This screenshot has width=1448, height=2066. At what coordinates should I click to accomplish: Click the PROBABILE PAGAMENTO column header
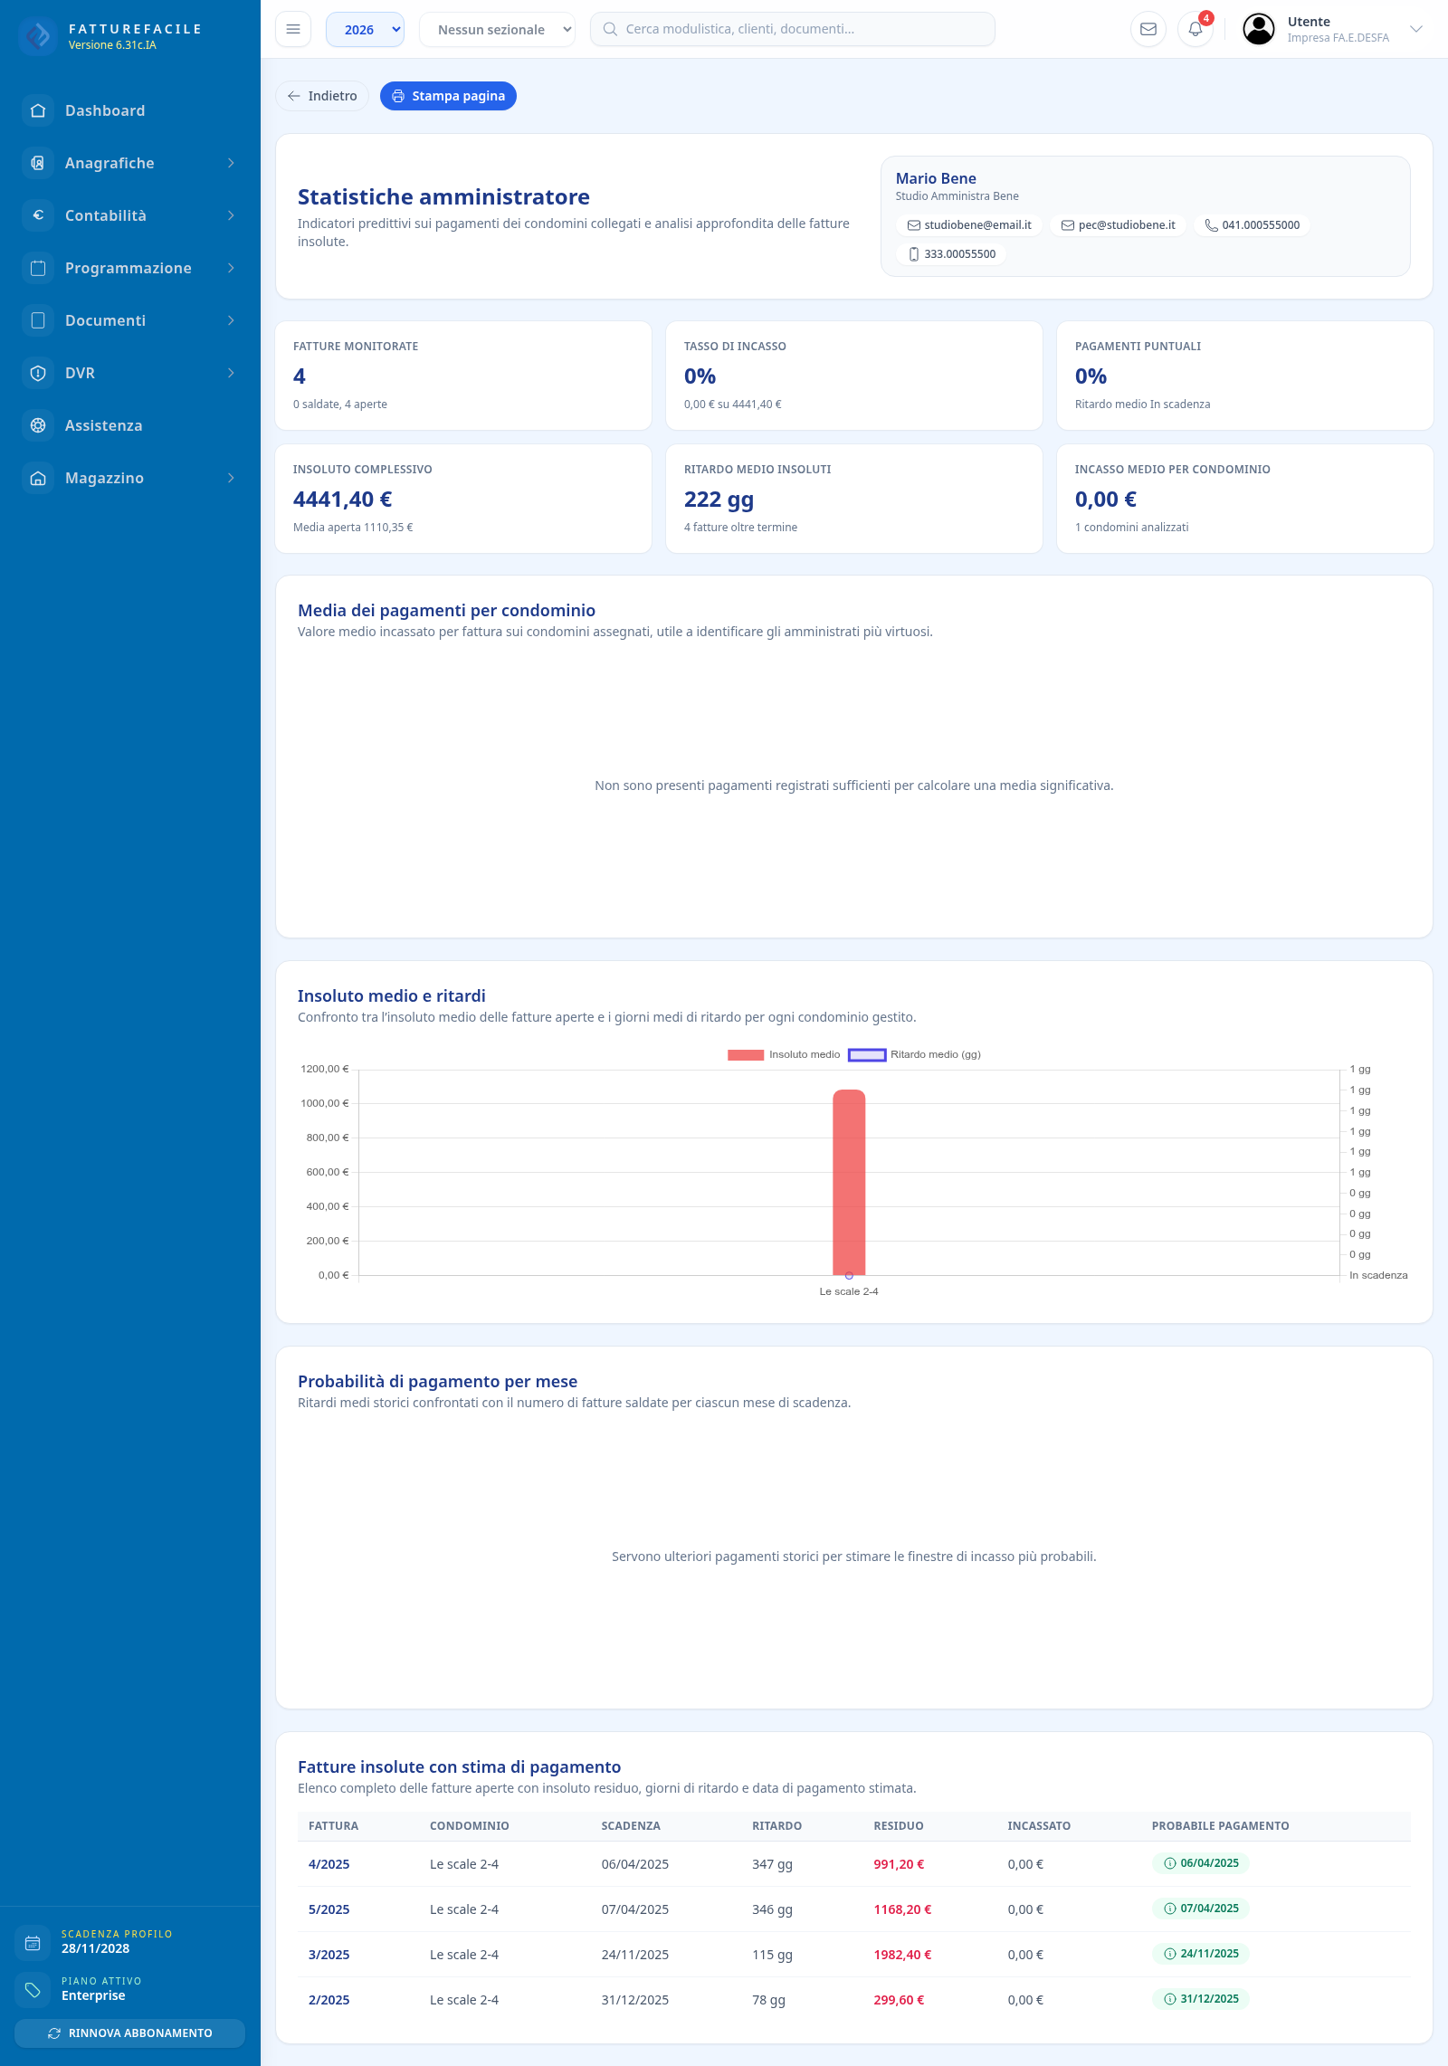pyautogui.click(x=1220, y=1826)
